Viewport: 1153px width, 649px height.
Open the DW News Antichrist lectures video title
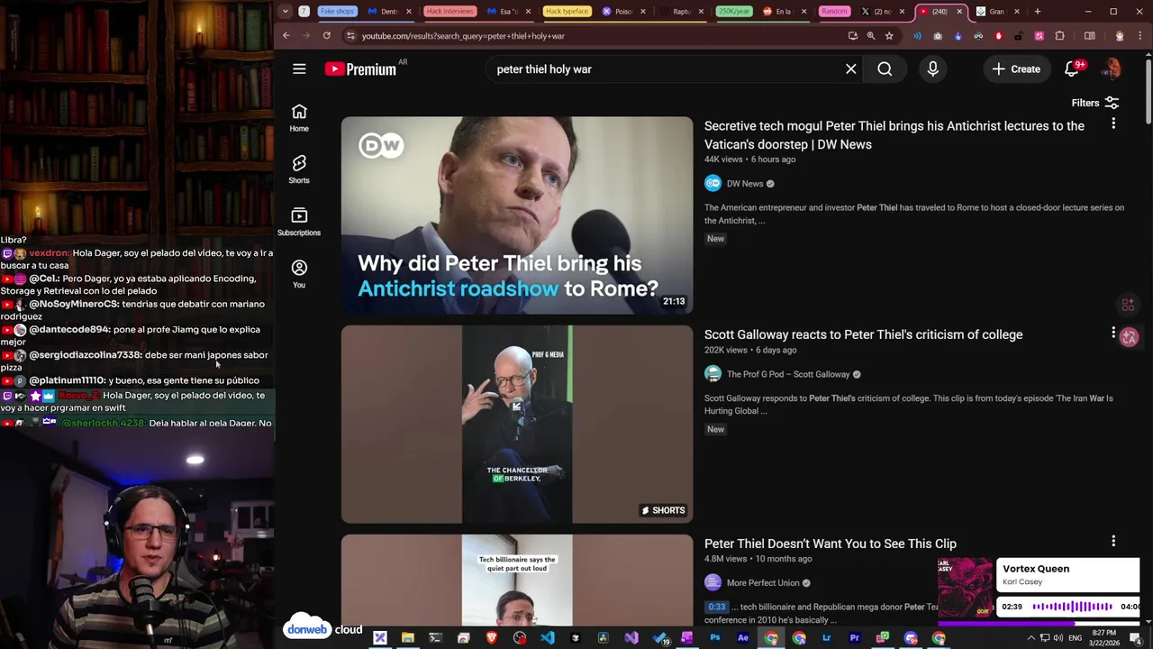894,135
